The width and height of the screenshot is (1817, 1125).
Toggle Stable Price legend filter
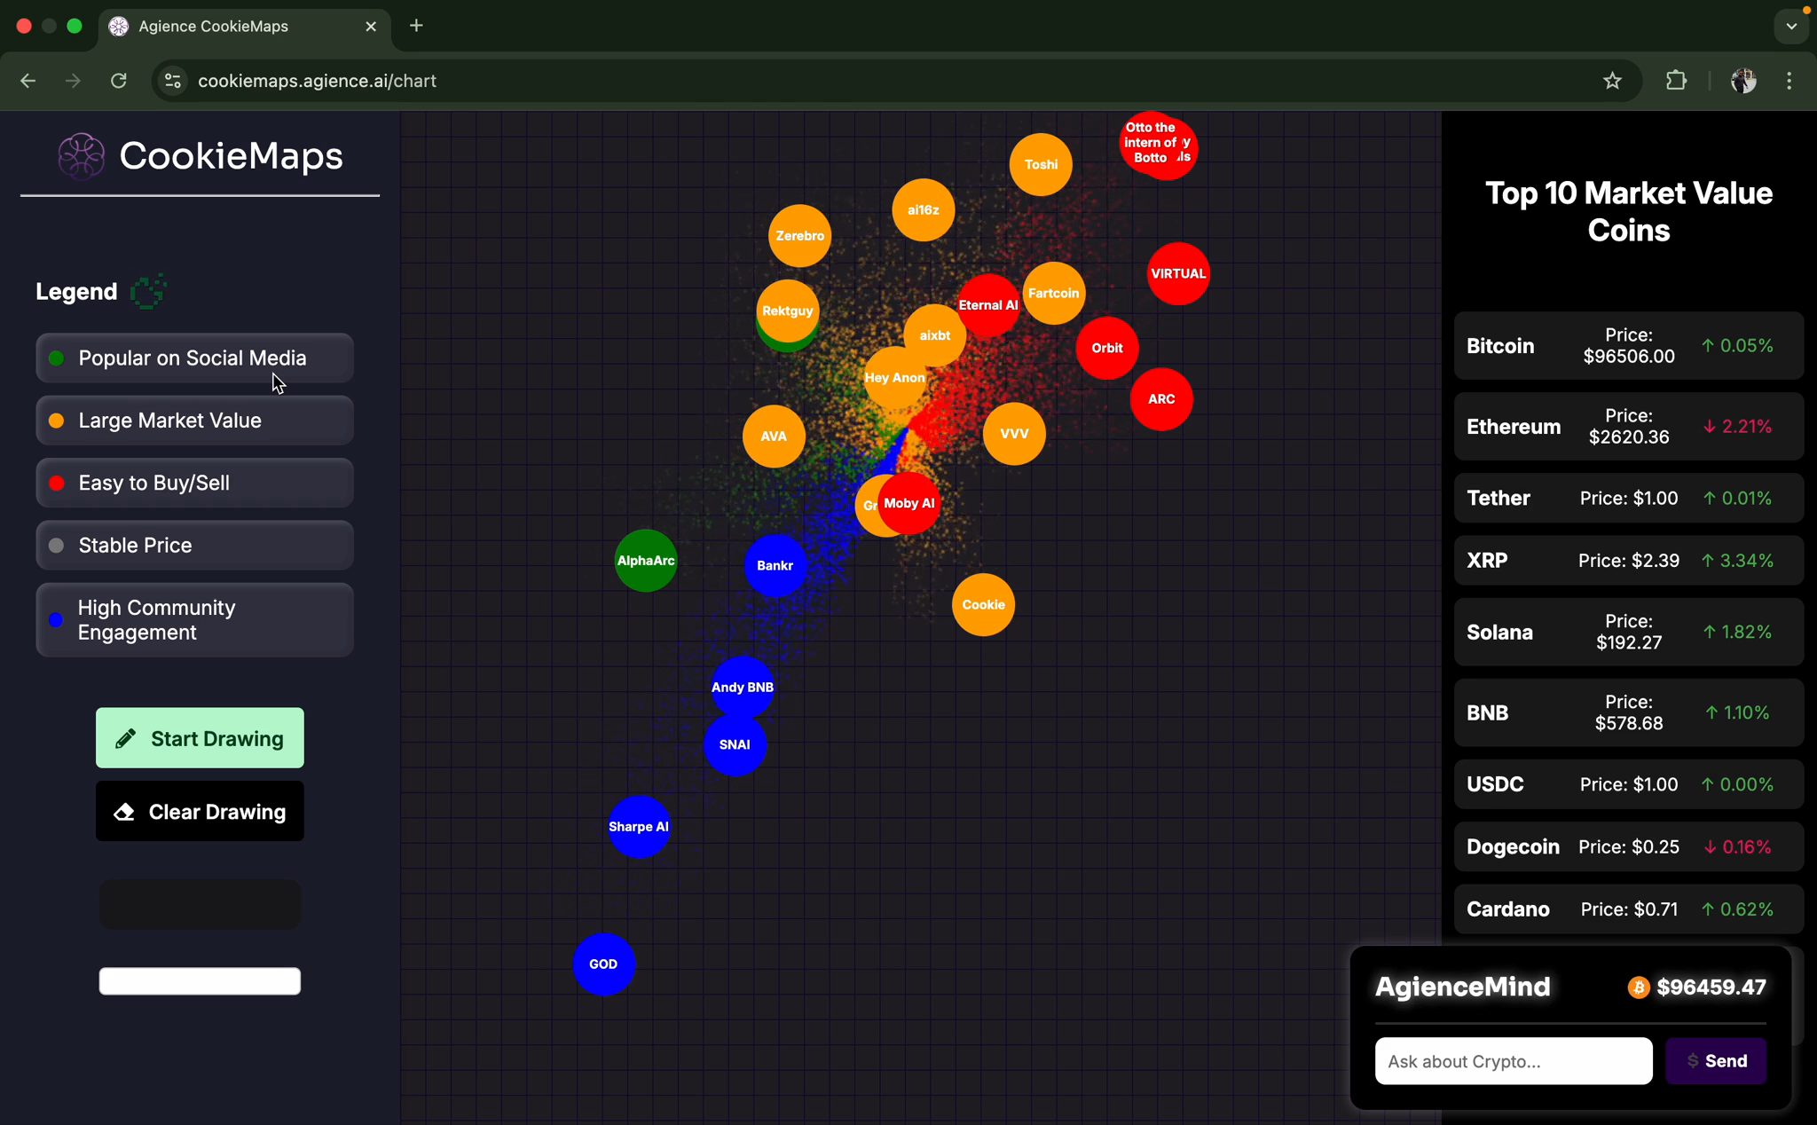click(x=194, y=545)
